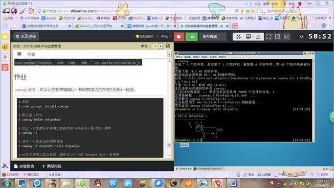Image resolution: width=334 pixels, height=188 pixels.
Task: Click the scissors clipboard icon
Action: click(238, 37)
